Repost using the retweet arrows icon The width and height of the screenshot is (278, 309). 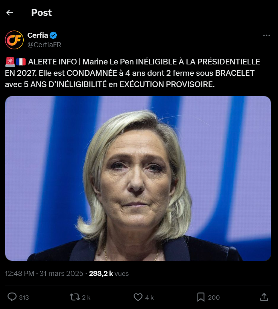click(75, 297)
